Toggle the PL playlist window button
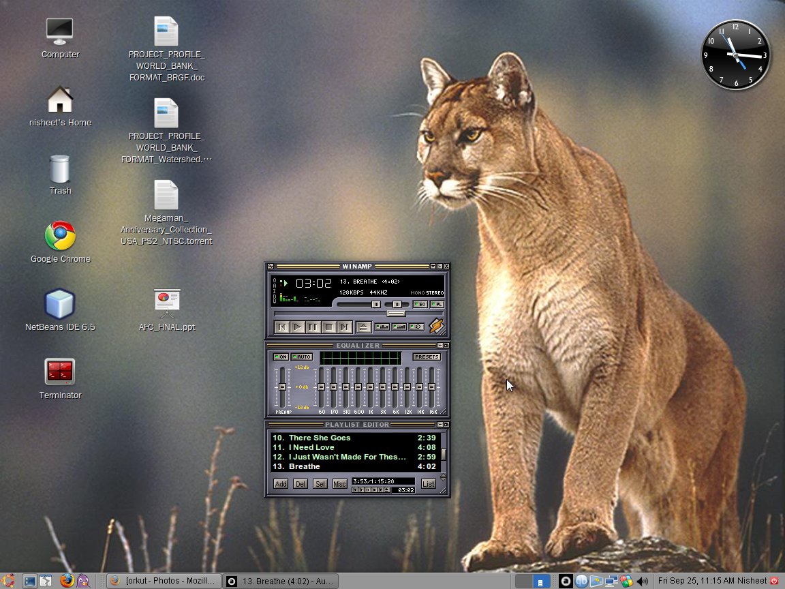The height and width of the screenshot is (589, 785). (437, 305)
